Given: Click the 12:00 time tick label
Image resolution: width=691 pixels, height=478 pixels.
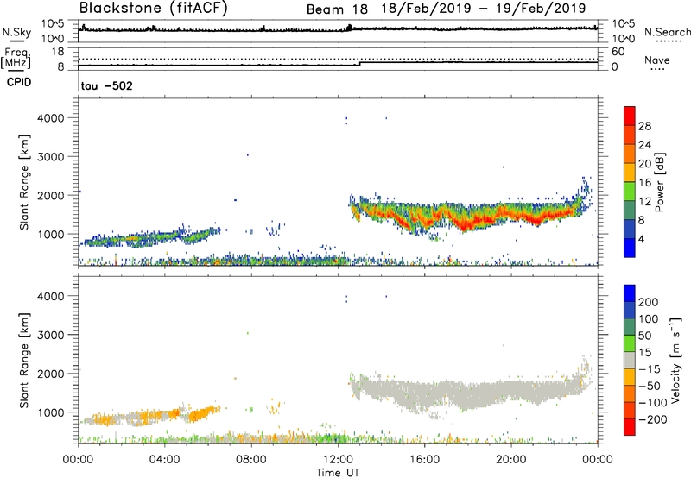Looking at the screenshot, I should click(338, 460).
